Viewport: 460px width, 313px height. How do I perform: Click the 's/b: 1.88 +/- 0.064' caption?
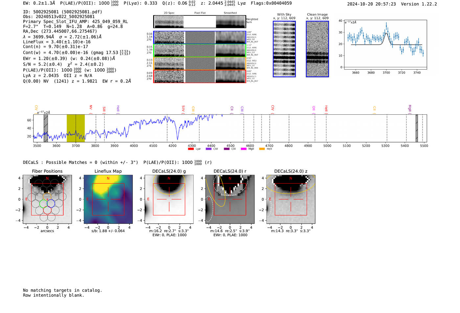click(x=108, y=231)
